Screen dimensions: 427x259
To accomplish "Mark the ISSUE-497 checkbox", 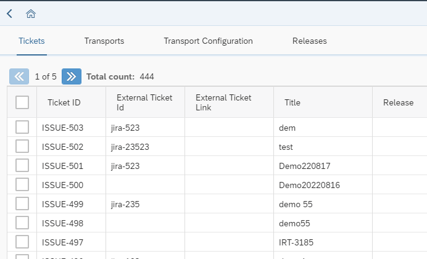I will (22, 242).
